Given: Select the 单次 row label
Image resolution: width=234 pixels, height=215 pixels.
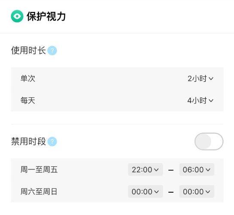Looking at the screenshot, I should coord(28,78).
